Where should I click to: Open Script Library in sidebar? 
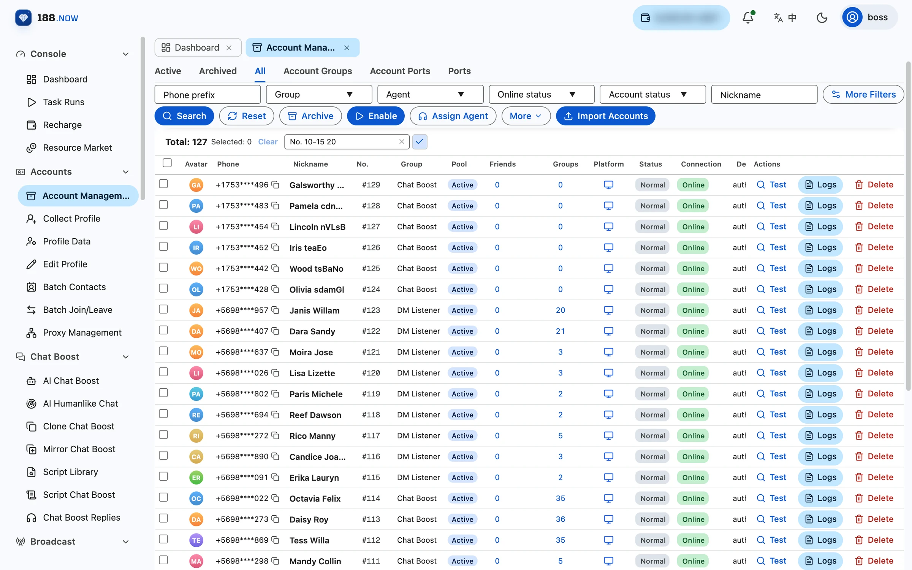pyautogui.click(x=71, y=472)
